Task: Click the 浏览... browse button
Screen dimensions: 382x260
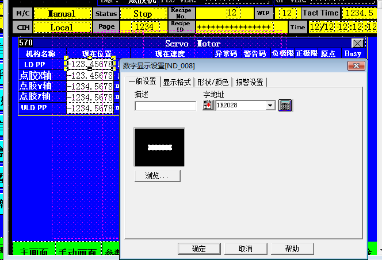Action: pos(157,176)
